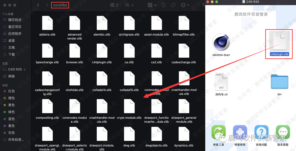Click the Share icon in toolbar
296x151 pixels.
coord(164,5)
